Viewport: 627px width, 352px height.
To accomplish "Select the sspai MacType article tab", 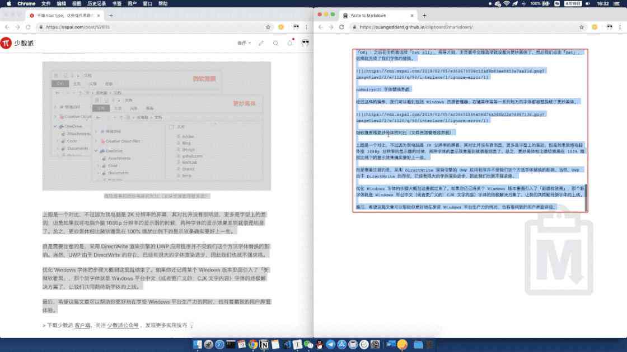I will [x=65, y=16].
